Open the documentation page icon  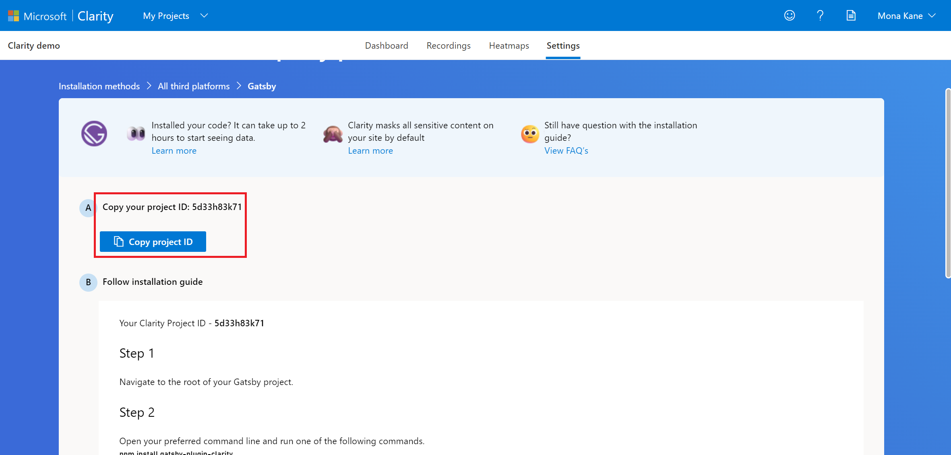pos(851,15)
